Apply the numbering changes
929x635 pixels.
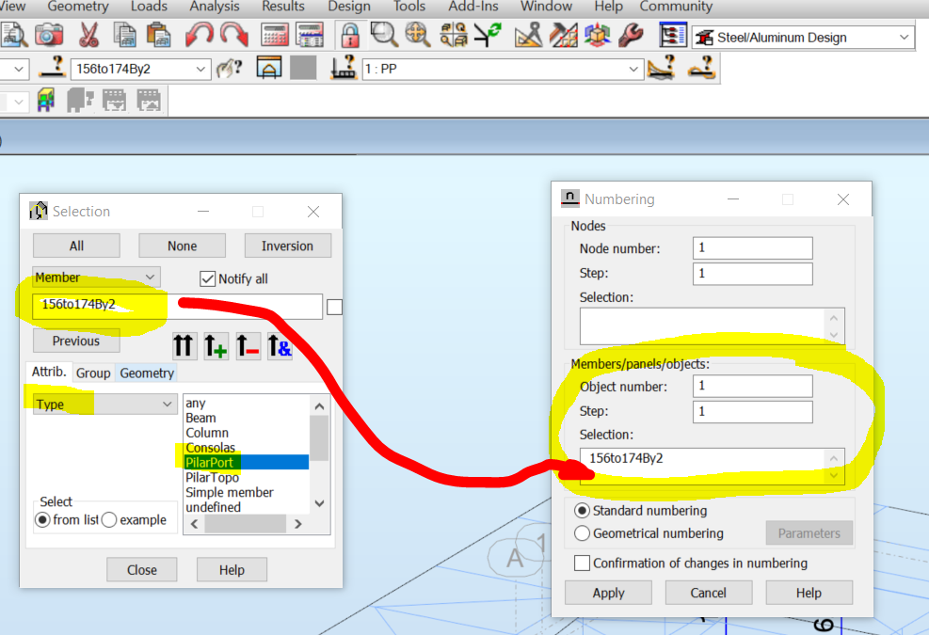tap(608, 592)
